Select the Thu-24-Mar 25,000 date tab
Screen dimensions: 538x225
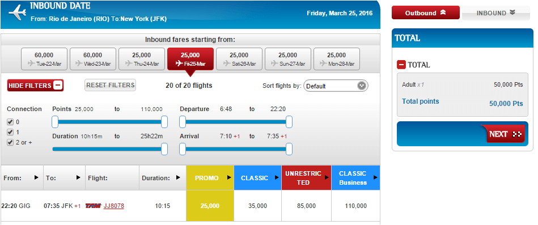[x=142, y=59]
